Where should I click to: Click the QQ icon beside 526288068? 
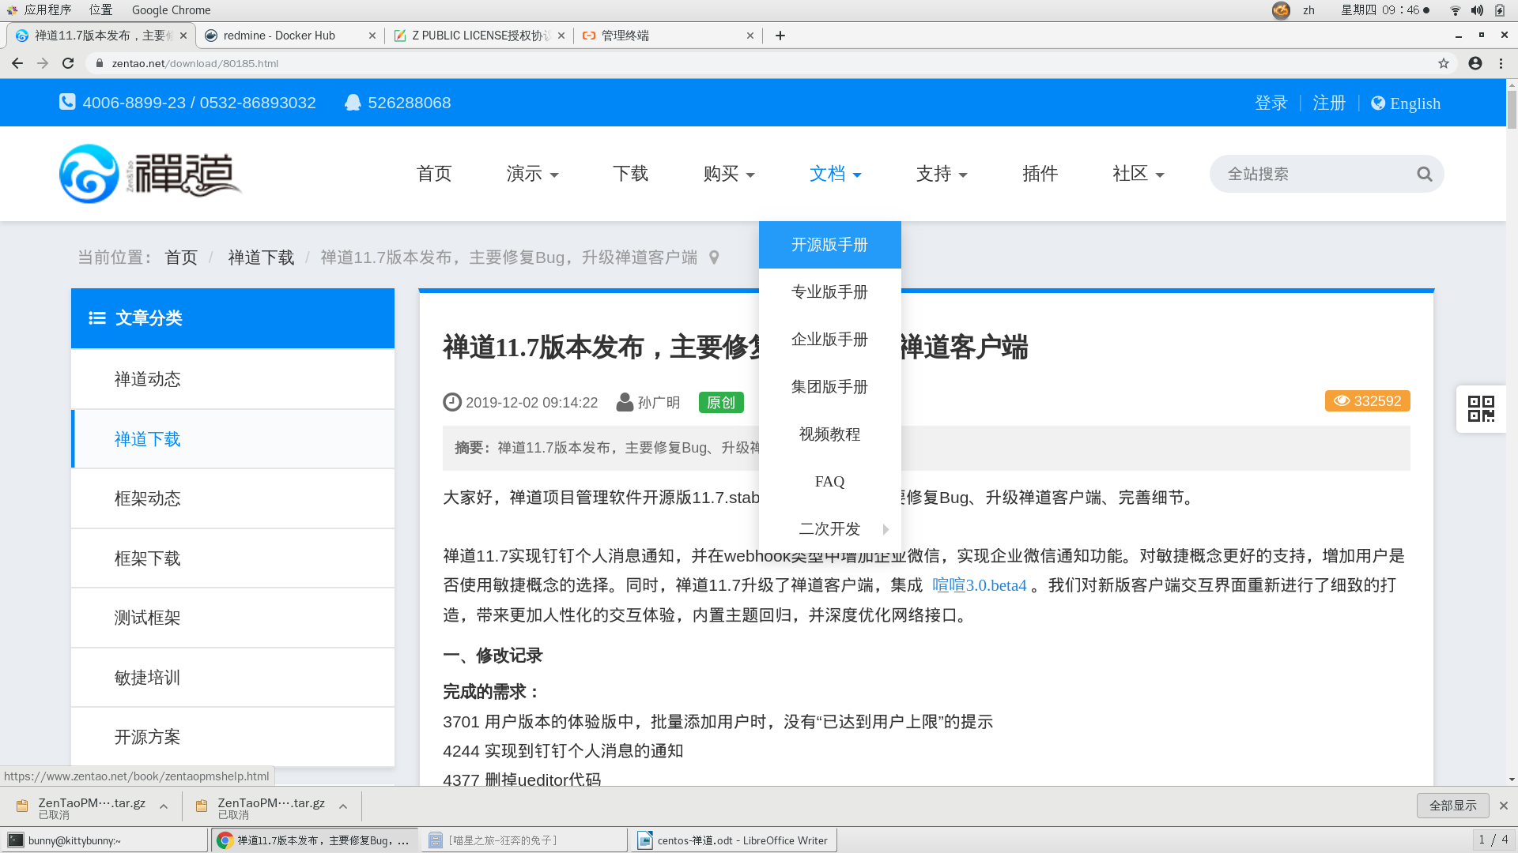point(353,103)
